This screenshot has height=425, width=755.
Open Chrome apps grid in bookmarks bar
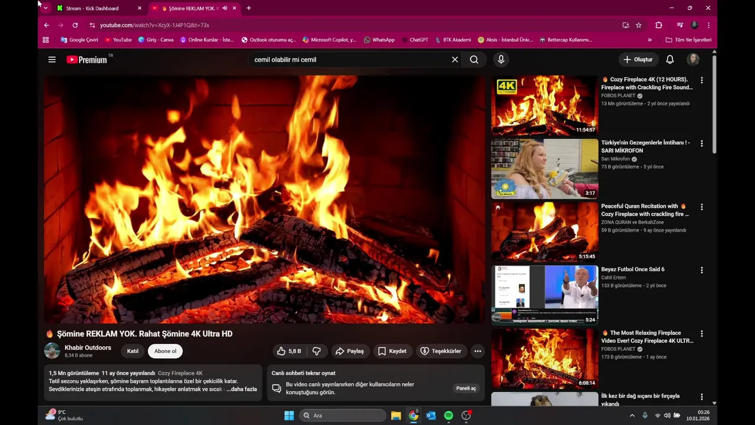click(x=46, y=40)
